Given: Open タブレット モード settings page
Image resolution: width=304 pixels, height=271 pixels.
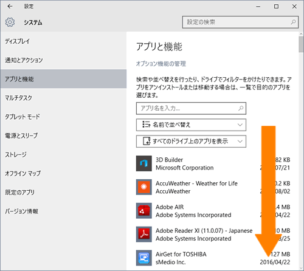Looking at the screenshot, I should pos(63,117).
